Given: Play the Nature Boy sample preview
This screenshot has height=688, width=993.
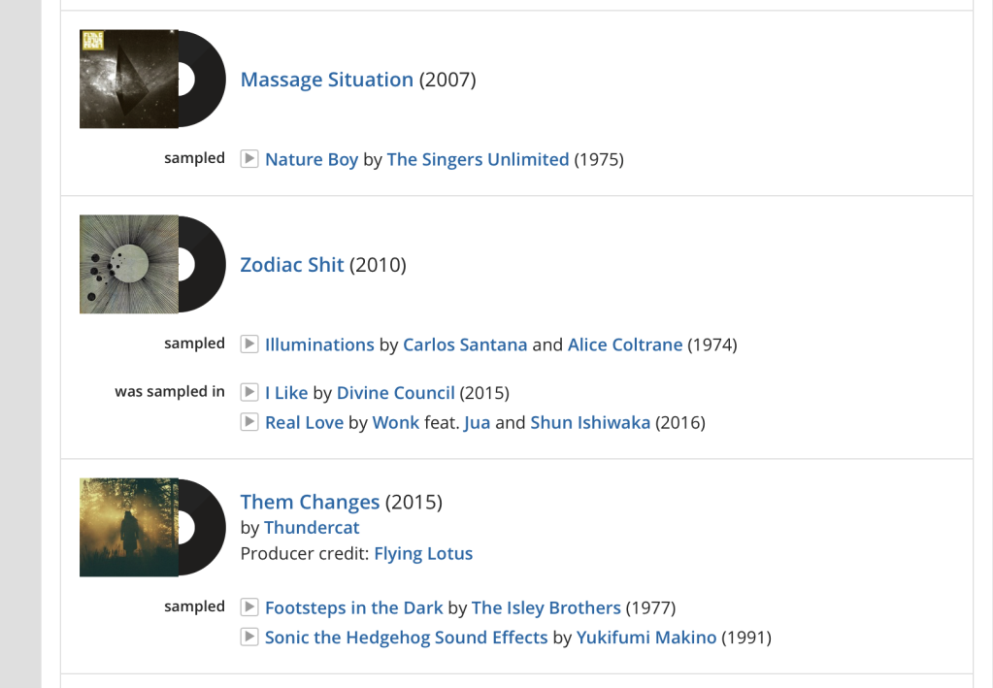Looking at the screenshot, I should (x=249, y=158).
